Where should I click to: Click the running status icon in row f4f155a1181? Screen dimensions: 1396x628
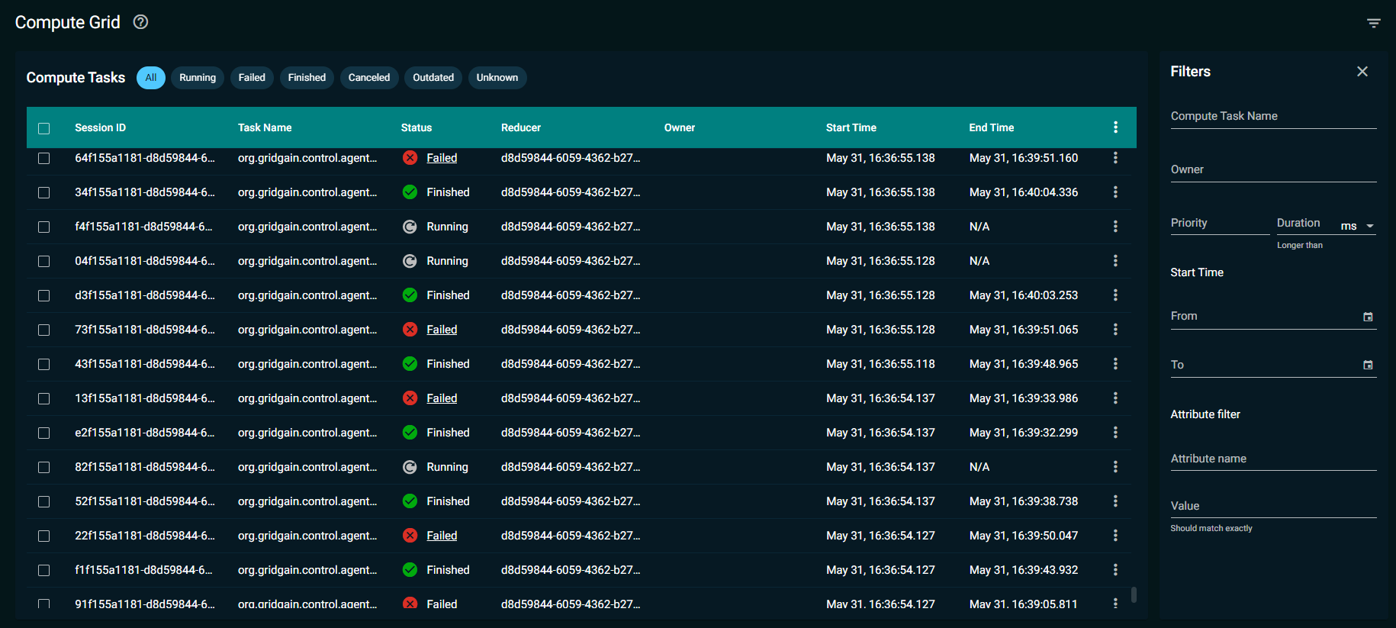click(410, 227)
